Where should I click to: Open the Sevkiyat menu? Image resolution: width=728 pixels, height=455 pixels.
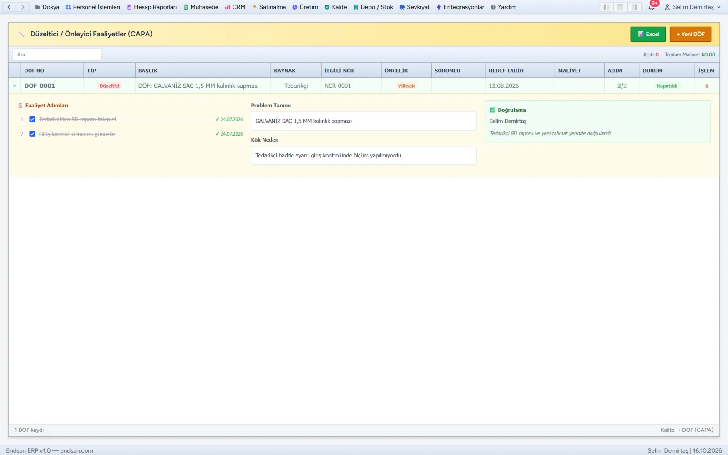click(x=415, y=7)
